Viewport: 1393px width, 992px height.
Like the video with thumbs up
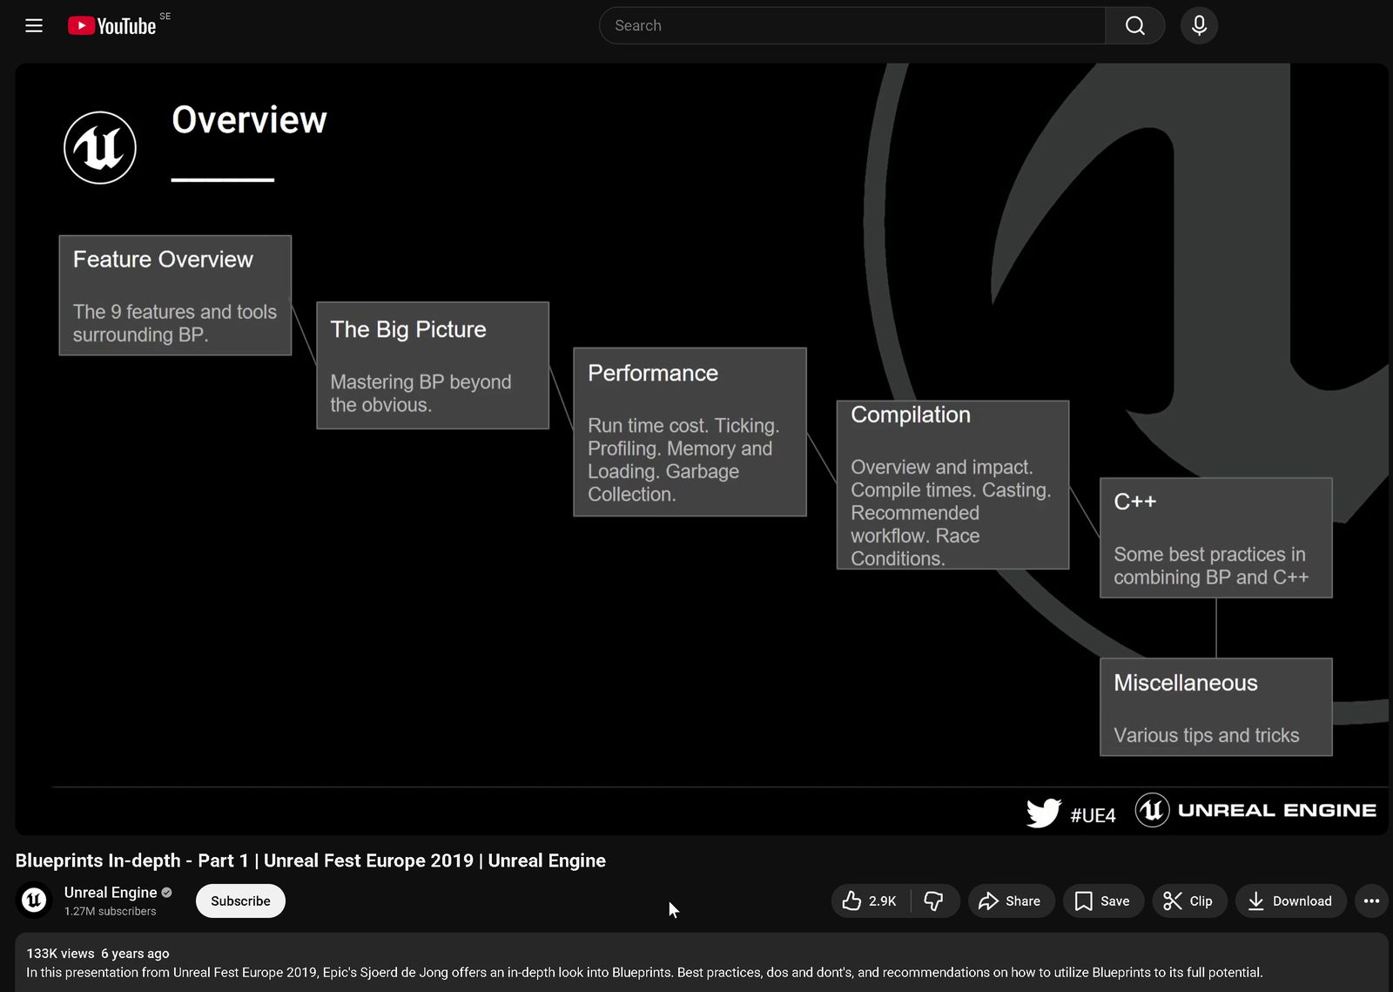point(870,901)
